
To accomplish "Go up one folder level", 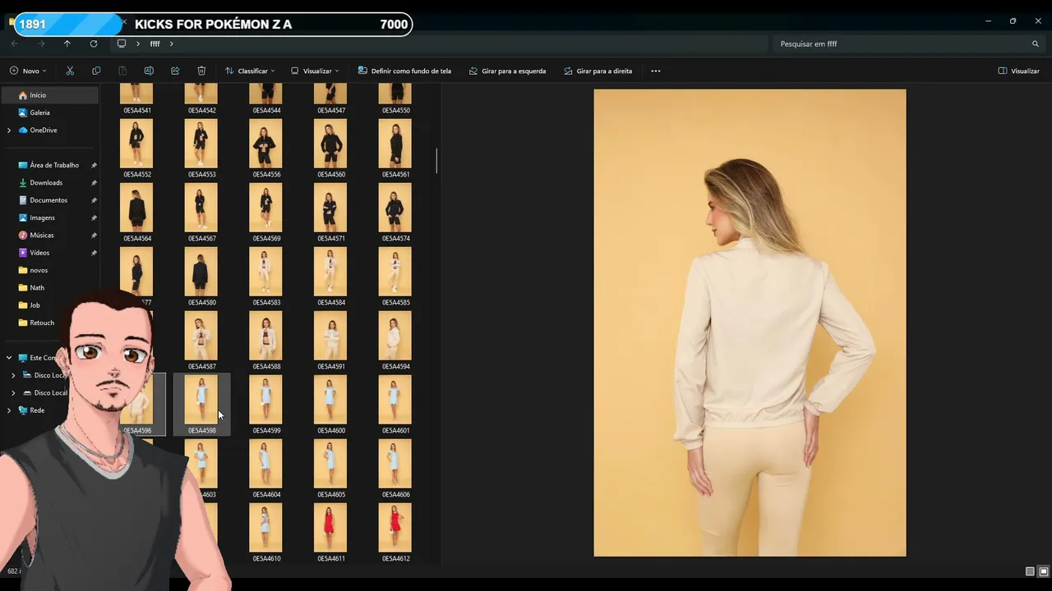I will [67, 44].
